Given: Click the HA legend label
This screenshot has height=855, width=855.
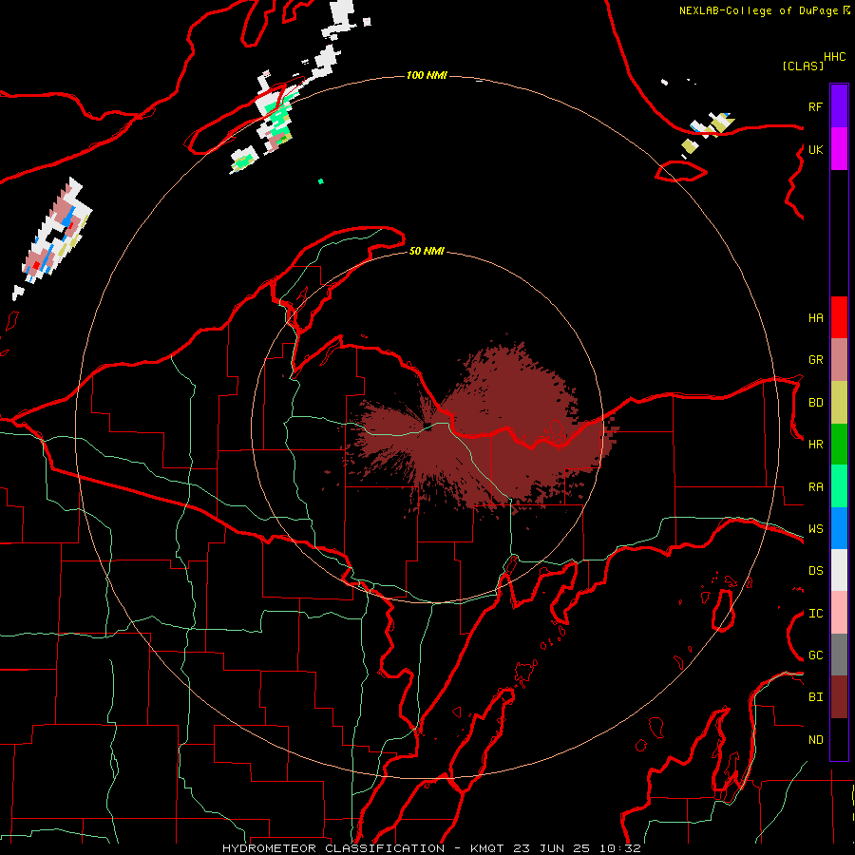Looking at the screenshot, I should click(815, 318).
